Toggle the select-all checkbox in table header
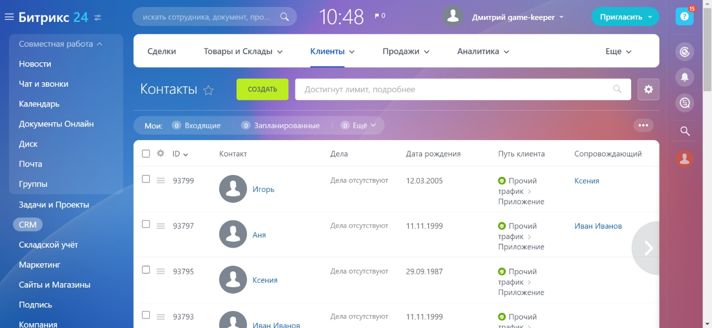 [x=146, y=154]
